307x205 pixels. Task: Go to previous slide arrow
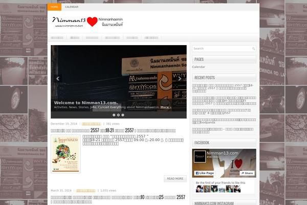58,78
